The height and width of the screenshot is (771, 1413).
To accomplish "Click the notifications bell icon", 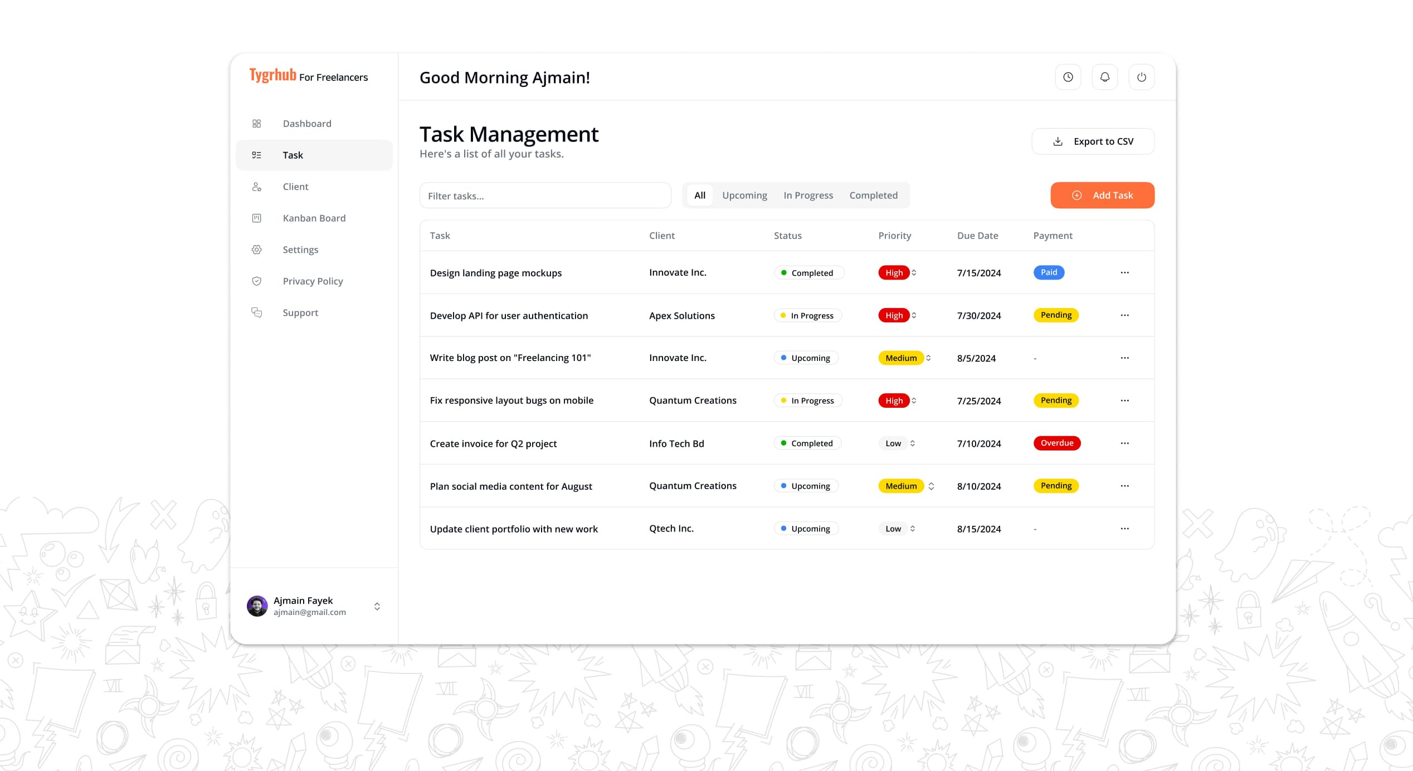I will click(x=1104, y=77).
